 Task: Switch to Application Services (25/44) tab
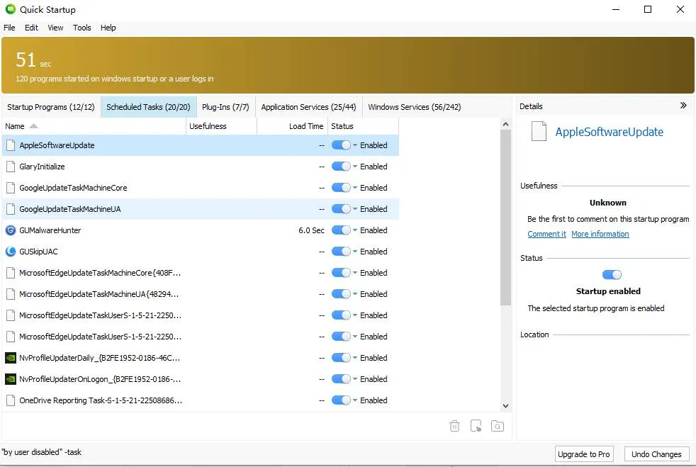coord(308,107)
